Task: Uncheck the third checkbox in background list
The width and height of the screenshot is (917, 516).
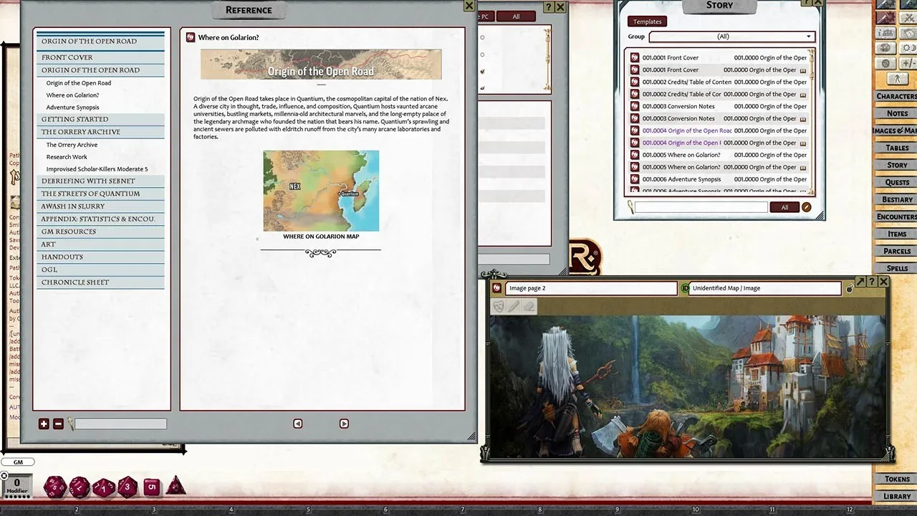Action: [482, 71]
